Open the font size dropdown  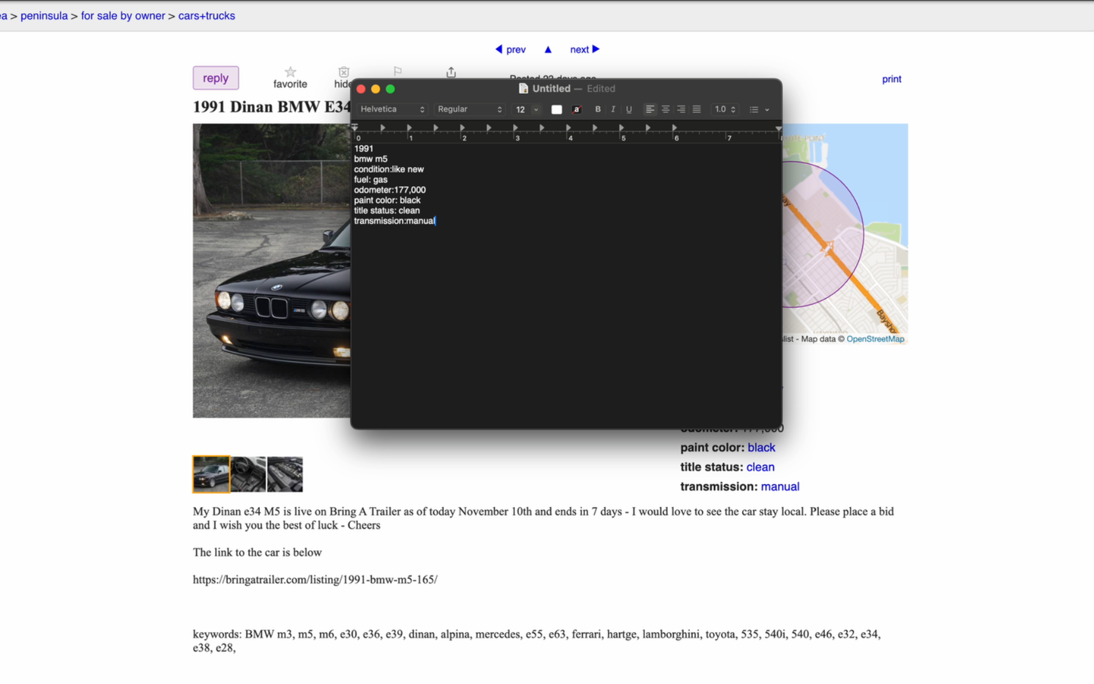coord(526,109)
